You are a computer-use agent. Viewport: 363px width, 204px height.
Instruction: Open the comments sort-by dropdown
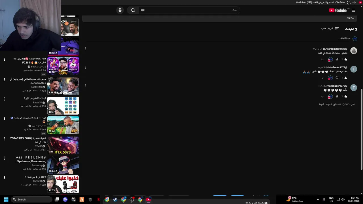point(330,29)
